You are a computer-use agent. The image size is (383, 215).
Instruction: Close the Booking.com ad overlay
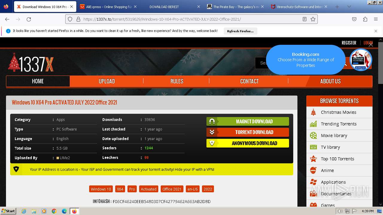[x=371, y=45]
